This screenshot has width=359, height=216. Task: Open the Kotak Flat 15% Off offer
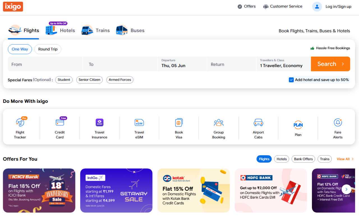pyautogui.click(x=194, y=191)
